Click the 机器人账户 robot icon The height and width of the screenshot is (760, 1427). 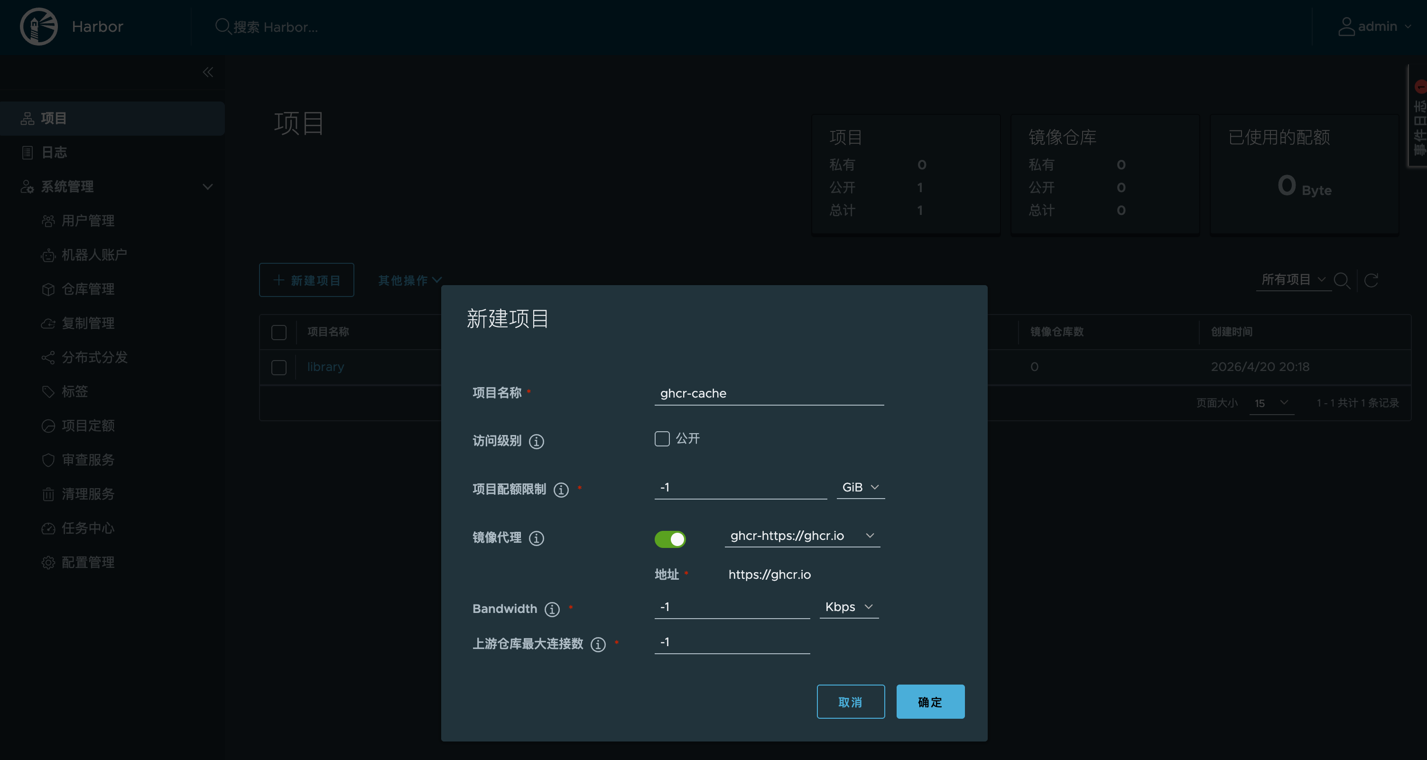(48, 255)
